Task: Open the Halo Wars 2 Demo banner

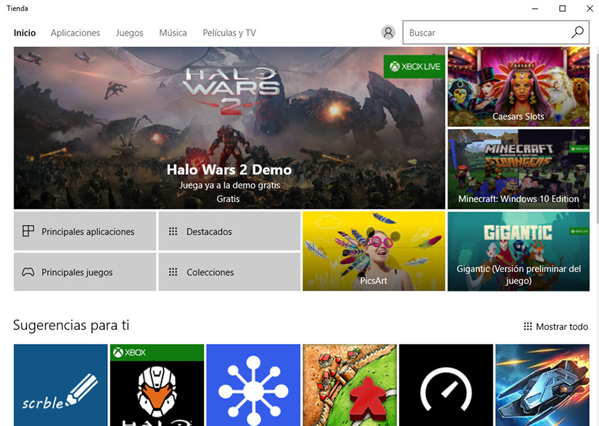Action: (x=229, y=128)
